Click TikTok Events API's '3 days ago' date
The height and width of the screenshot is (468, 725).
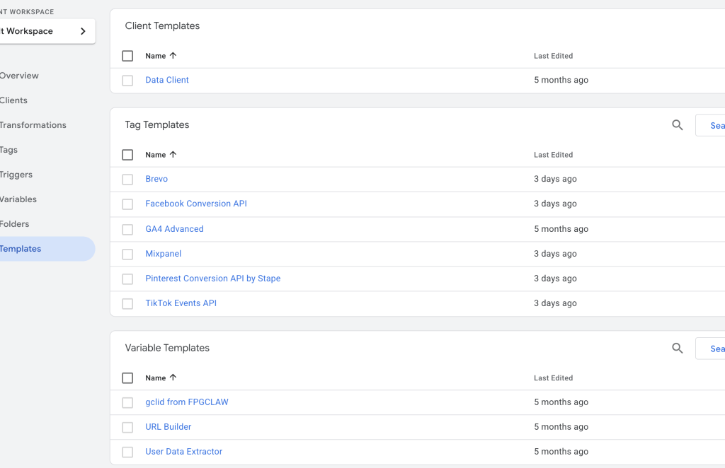pyautogui.click(x=555, y=303)
